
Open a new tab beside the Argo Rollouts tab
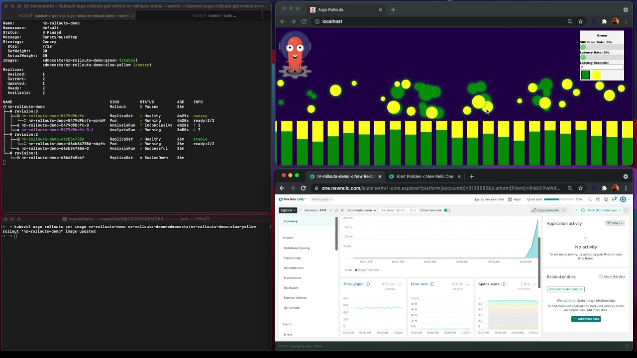[x=393, y=9]
